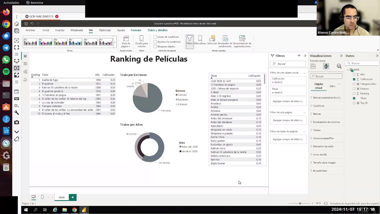Switch to Table data view in left sidebar

25,64
